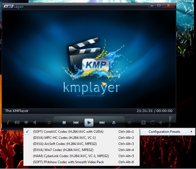196x169 pixels.
Task: Click the camera capture icon
Action: pos(17,122)
